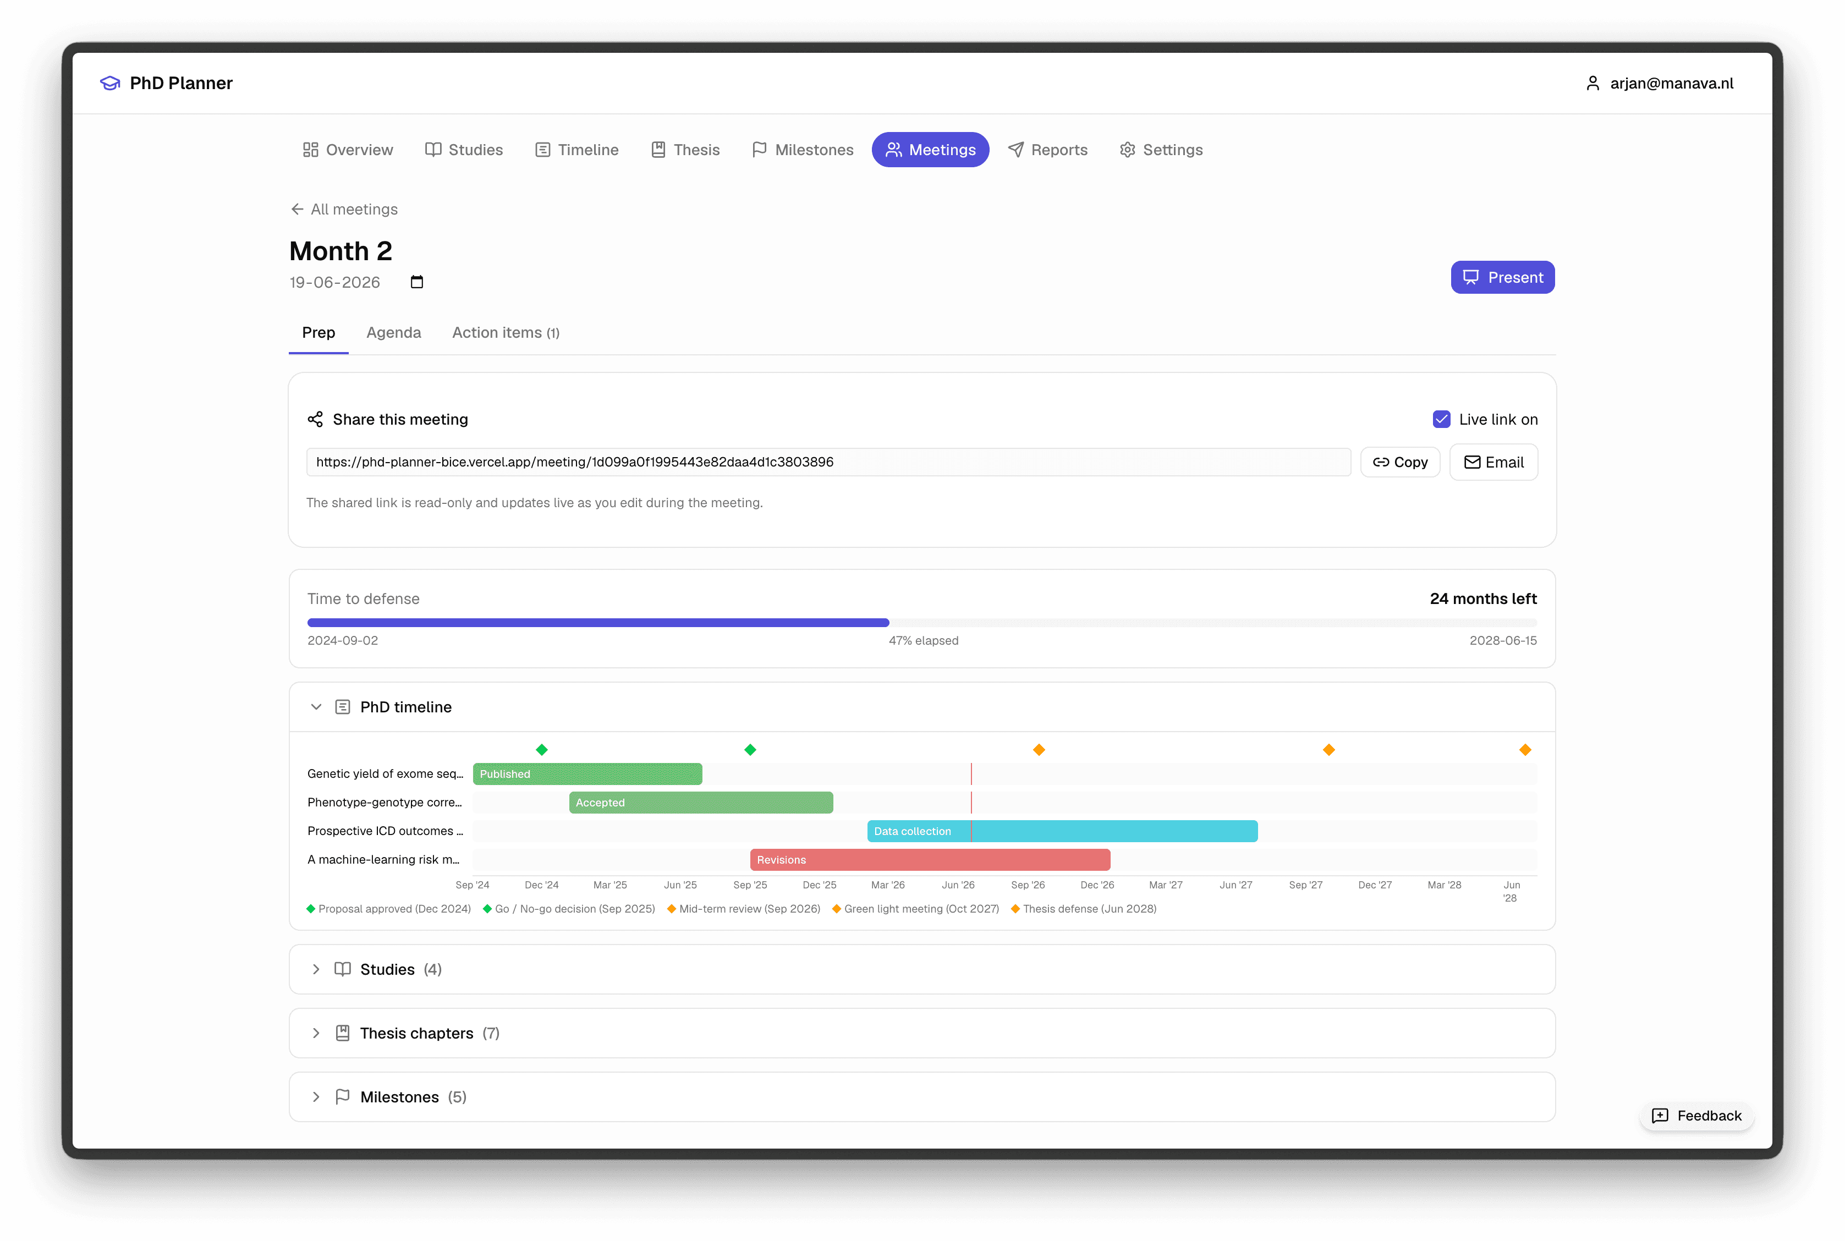Expand the Milestones (5) section
The image size is (1845, 1241).
coord(316,1097)
